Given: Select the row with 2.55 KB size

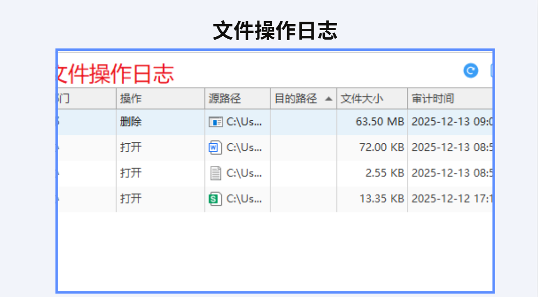Looking at the screenshot, I should (275, 173).
